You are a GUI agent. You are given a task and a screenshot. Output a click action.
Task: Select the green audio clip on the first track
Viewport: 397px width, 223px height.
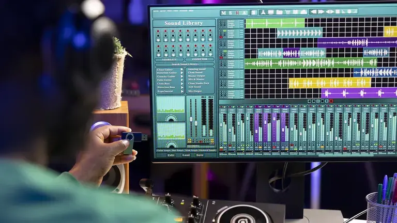coord(275,23)
